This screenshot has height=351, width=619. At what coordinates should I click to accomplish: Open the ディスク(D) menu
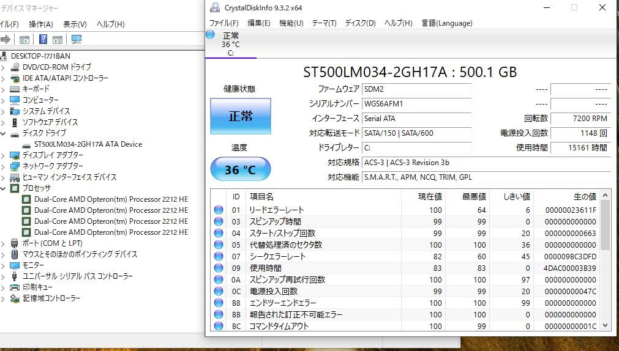coord(360,23)
